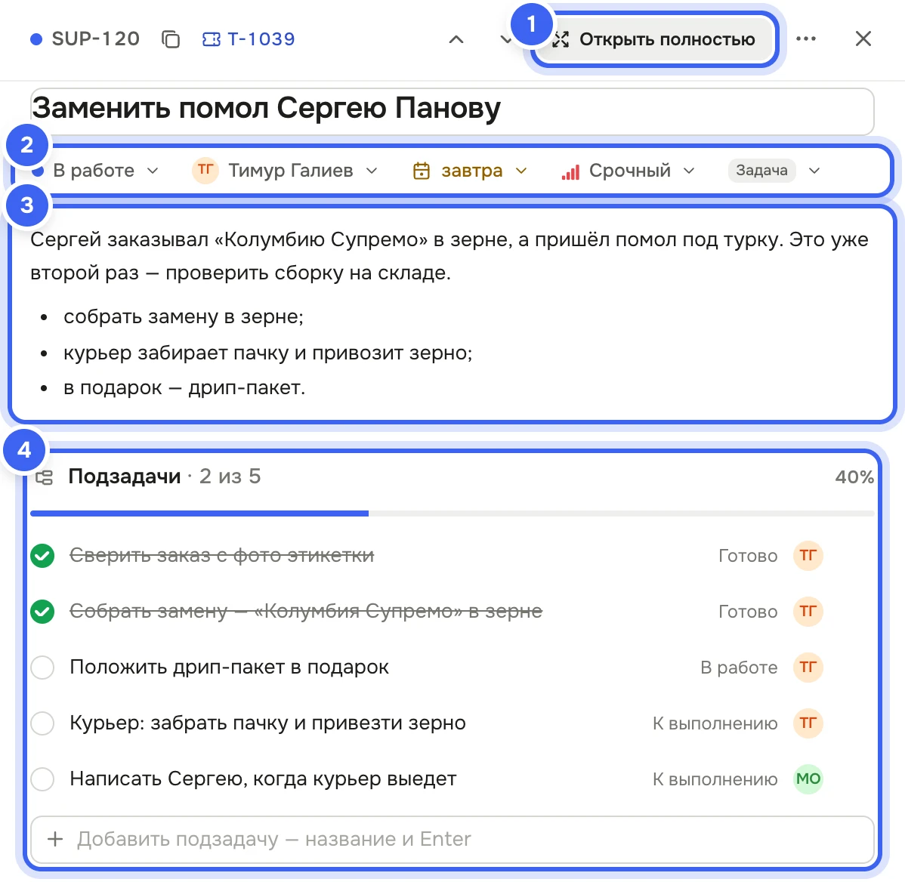This screenshot has width=905, height=882.
Task: Copy the SUP-120 task ID icon
Action: [x=170, y=39]
